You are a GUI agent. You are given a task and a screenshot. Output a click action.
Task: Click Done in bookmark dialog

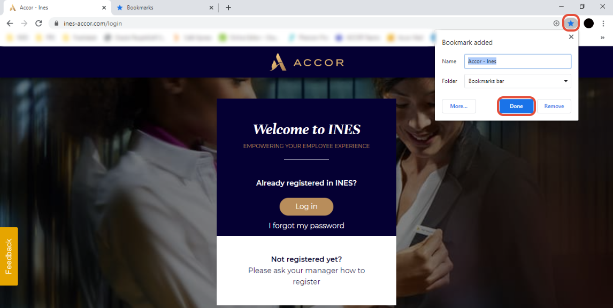pos(516,106)
